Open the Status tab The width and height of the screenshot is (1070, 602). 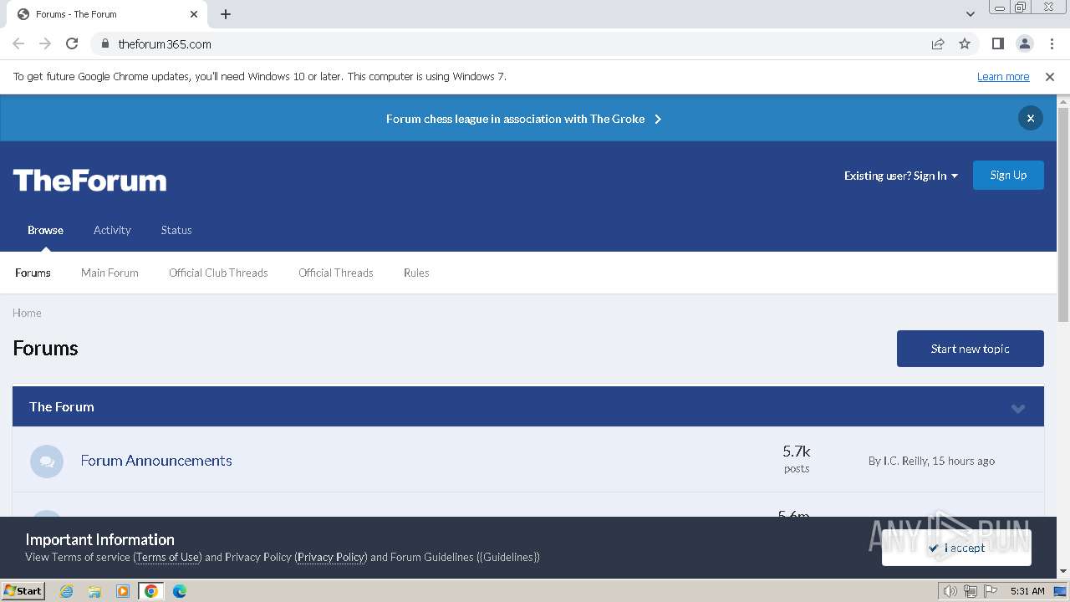tap(176, 230)
